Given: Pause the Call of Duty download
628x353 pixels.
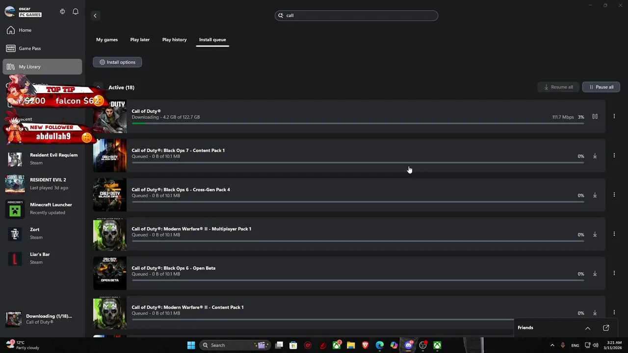Looking at the screenshot, I should (x=595, y=117).
